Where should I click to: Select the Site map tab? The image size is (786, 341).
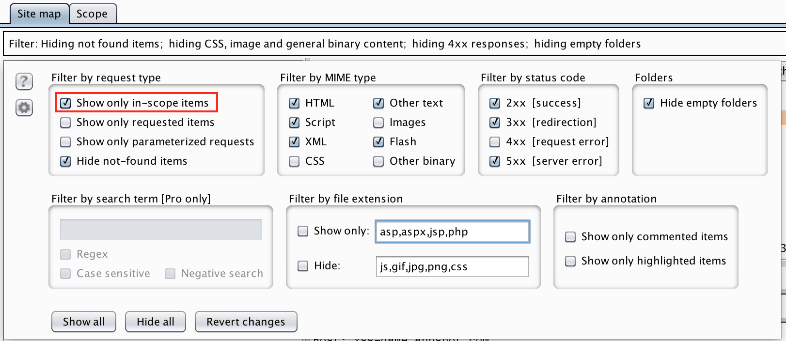point(39,14)
